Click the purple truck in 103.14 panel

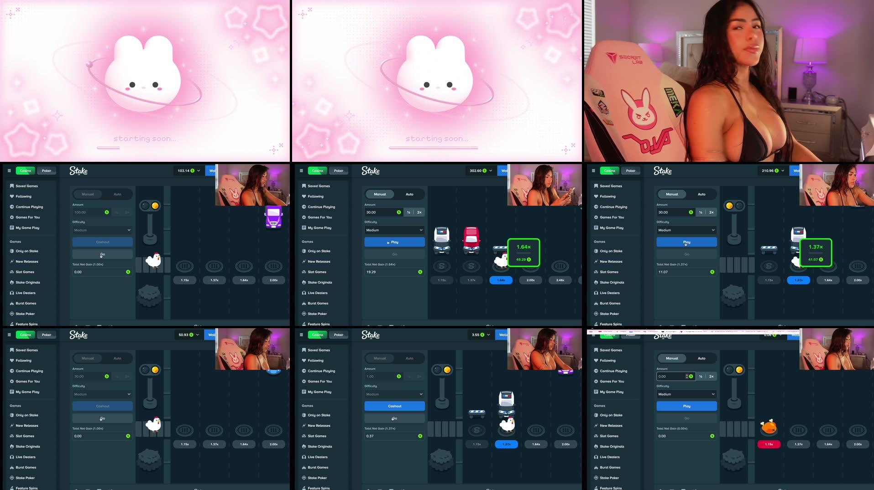tap(274, 217)
